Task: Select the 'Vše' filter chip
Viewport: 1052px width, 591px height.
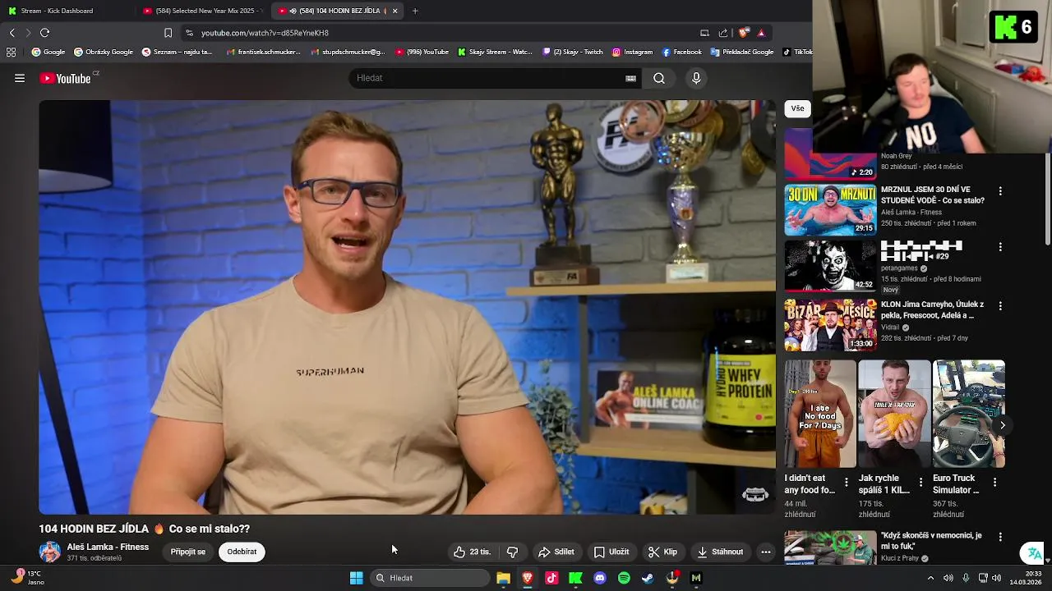Action: (x=797, y=108)
